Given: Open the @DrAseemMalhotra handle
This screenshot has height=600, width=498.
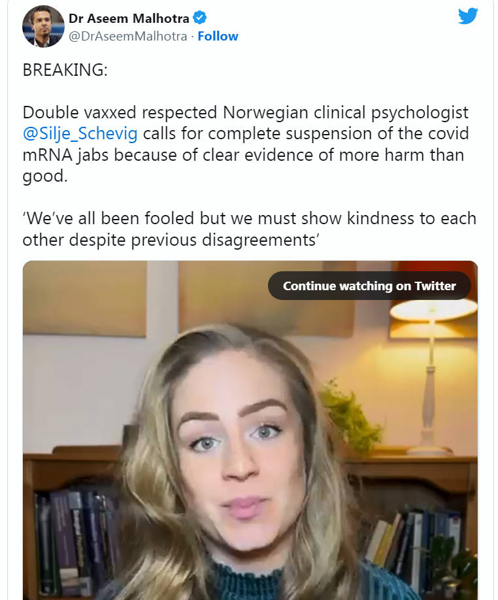Looking at the screenshot, I should pyautogui.click(x=128, y=36).
